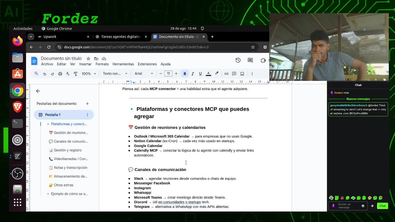
Task: Jump to 'Canales de comunic...' outline heading
Action: [x=69, y=142]
